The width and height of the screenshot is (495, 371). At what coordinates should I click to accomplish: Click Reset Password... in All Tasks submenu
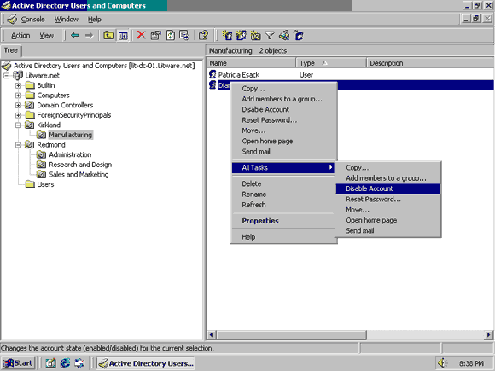[x=388, y=200]
